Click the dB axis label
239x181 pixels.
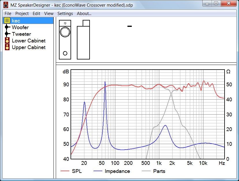tap(66, 72)
